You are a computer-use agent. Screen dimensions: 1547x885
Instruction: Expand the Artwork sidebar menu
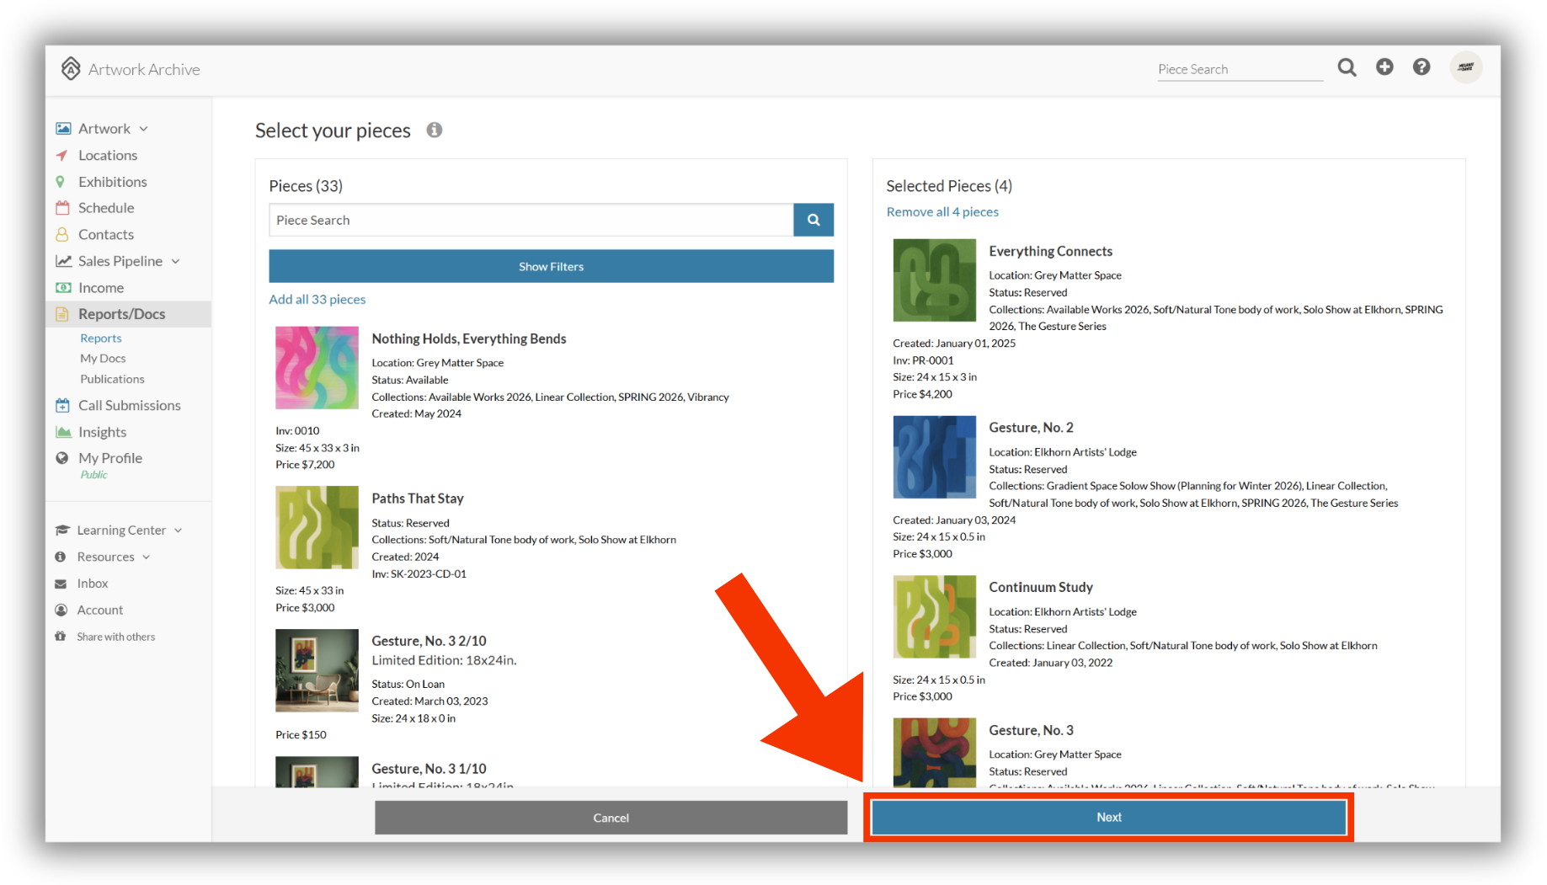coord(144,129)
